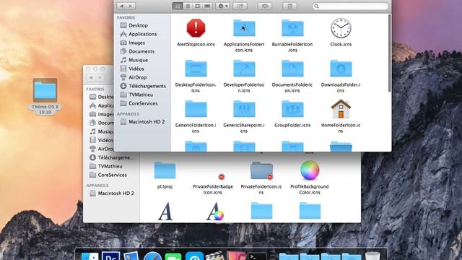Go forward in the front Finder window

pos(131,6)
